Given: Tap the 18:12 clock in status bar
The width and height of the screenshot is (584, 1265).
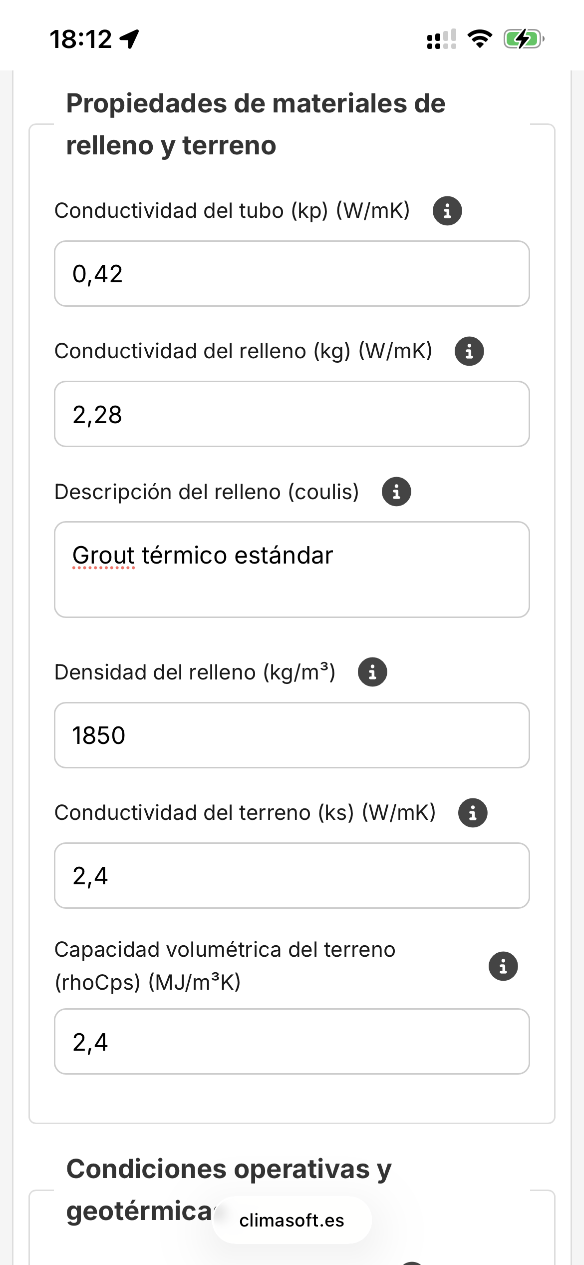Looking at the screenshot, I should [x=81, y=39].
